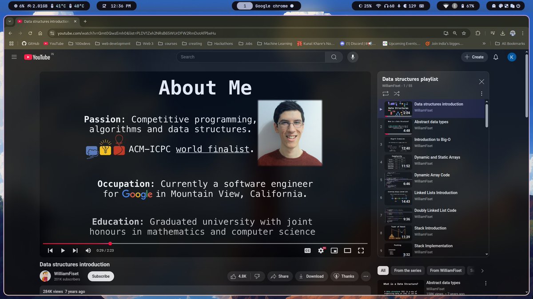Image resolution: width=533 pixels, height=299 pixels.
Task: Select the From the series chip
Action: [x=408, y=270]
